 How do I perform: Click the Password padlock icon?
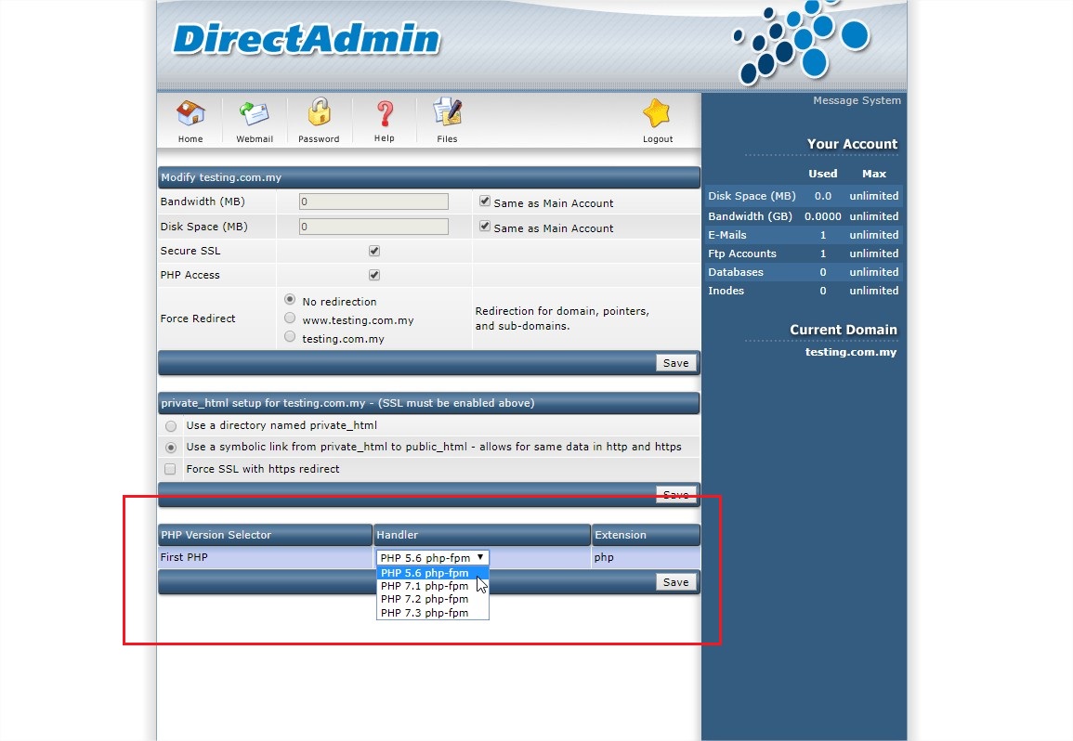click(319, 111)
